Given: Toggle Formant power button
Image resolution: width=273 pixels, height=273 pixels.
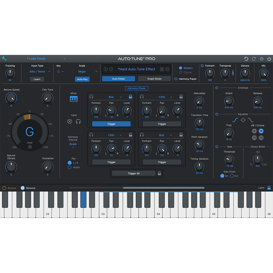Looking at the screenshot, I should point(202,66).
